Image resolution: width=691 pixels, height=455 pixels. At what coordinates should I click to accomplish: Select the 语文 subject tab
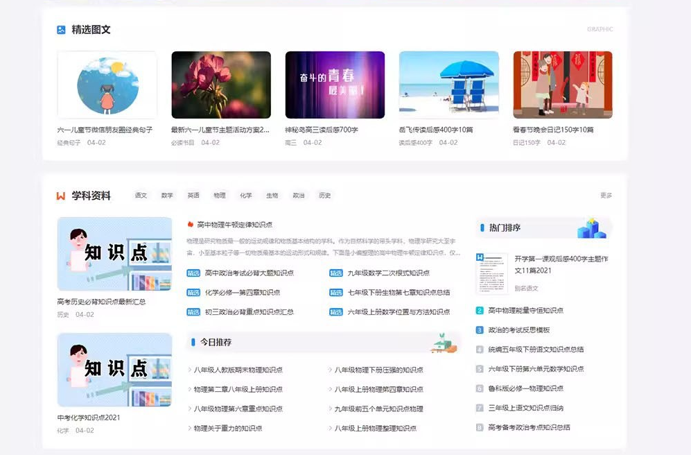(141, 196)
